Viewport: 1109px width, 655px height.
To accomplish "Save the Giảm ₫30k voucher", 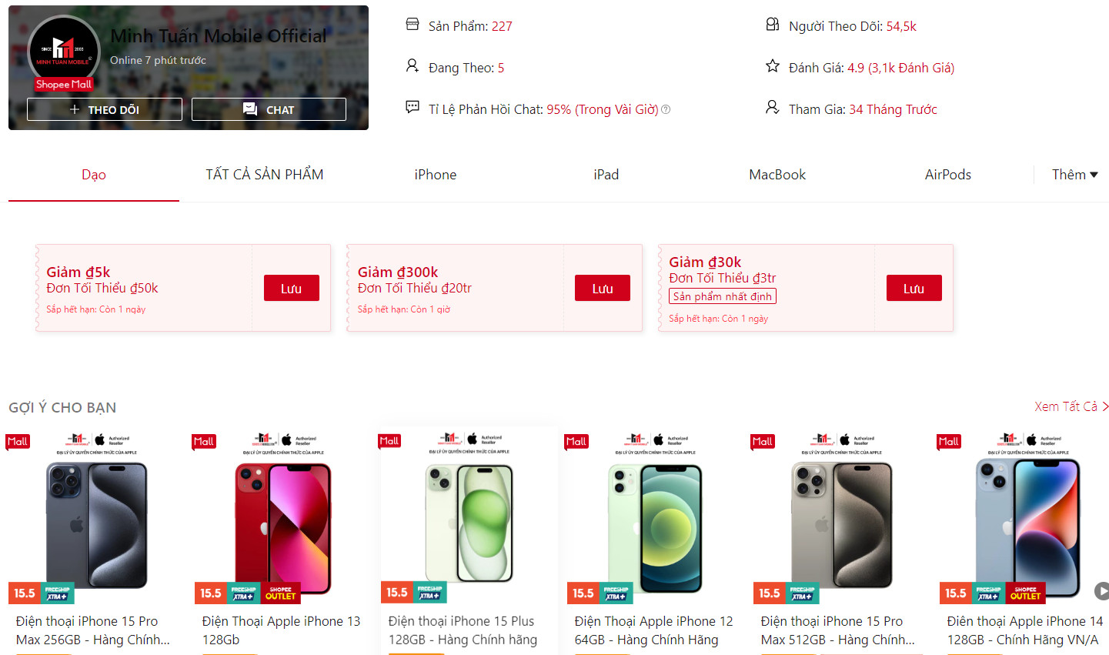I will tap(914, 288).
